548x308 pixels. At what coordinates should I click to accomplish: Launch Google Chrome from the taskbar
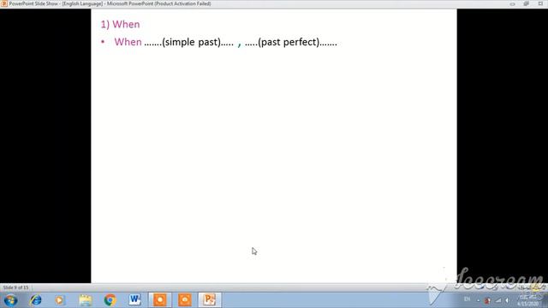point(110,300)
